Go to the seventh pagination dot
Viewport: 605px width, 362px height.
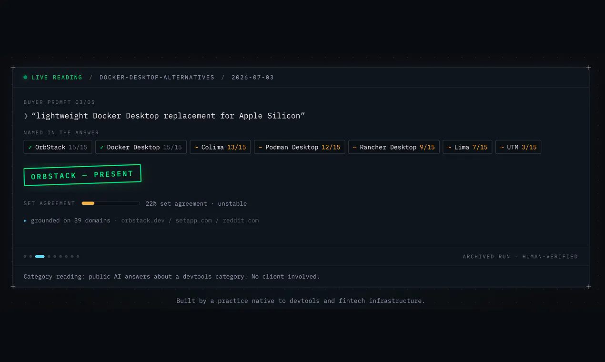66,256
